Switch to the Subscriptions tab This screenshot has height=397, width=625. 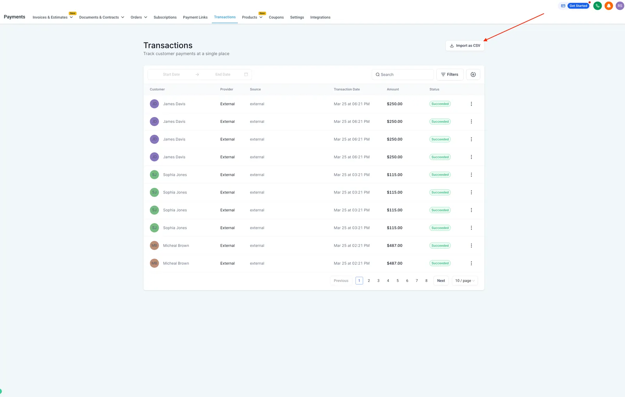click(x=165, y=17)
